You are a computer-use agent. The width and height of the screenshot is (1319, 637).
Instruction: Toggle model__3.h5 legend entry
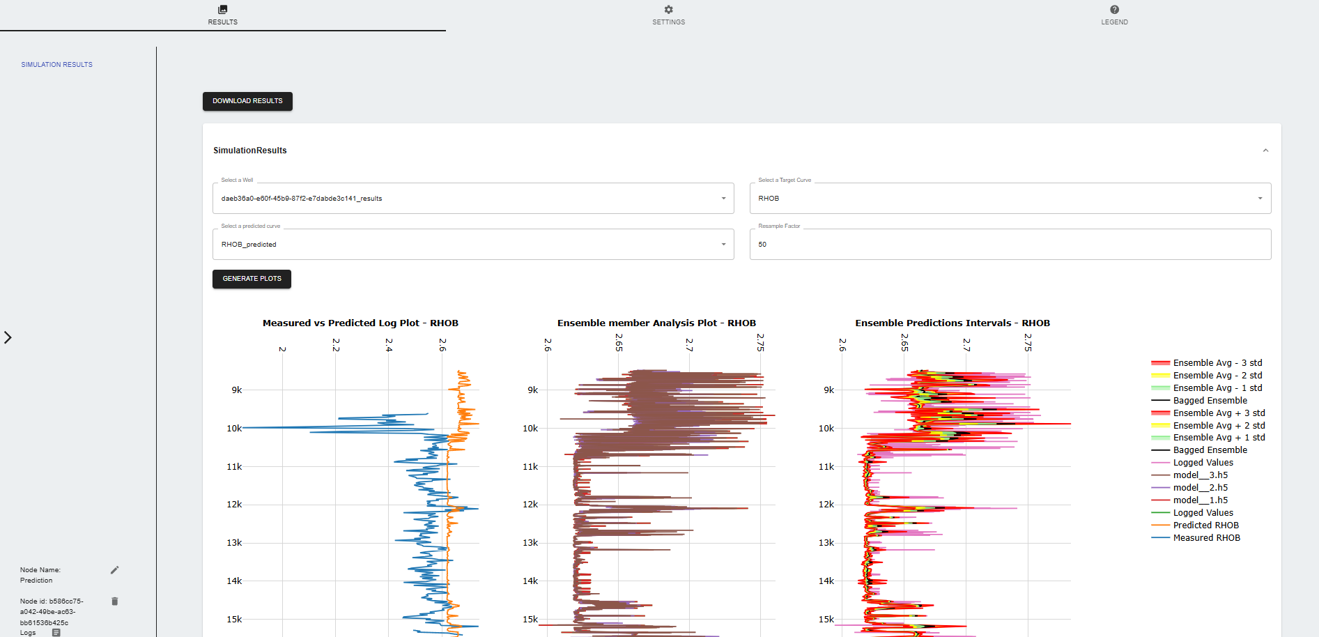point(1200,475)
